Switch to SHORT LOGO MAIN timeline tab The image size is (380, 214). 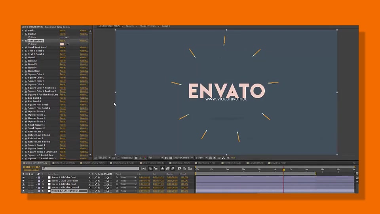[x=65, y=163]
